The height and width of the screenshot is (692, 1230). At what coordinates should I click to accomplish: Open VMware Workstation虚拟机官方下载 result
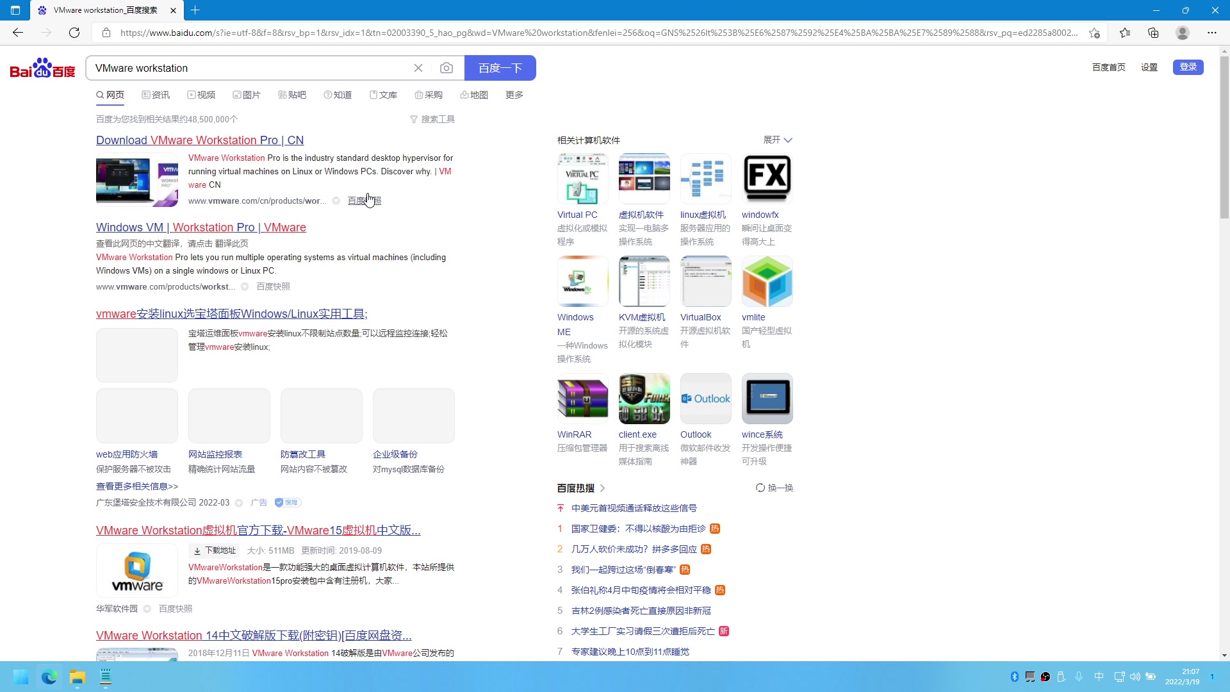(x=258, y=531)
